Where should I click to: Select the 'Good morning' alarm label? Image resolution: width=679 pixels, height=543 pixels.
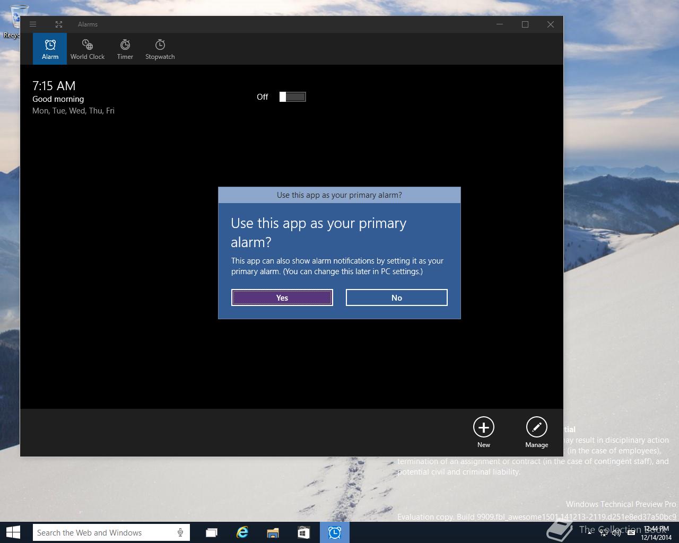[x=58, y=99]
